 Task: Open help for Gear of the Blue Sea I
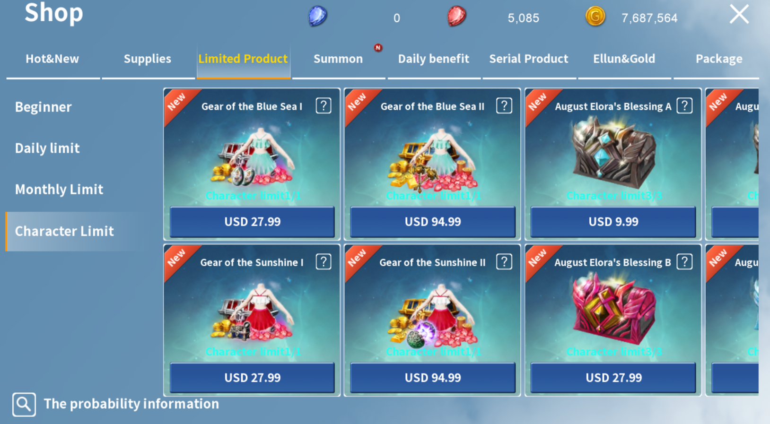coord(324,106)
